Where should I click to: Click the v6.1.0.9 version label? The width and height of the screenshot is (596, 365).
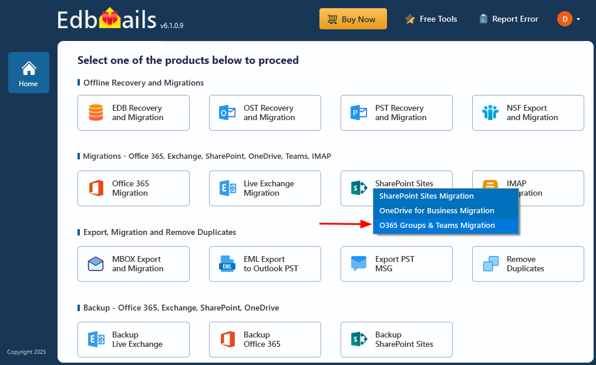point(172,25)
